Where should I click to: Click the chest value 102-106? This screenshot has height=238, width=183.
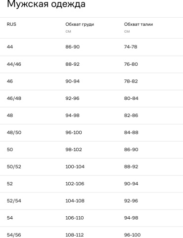coord(75,184)
